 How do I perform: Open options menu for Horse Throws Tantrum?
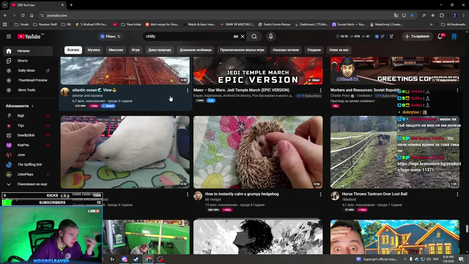tap(457, 194)
